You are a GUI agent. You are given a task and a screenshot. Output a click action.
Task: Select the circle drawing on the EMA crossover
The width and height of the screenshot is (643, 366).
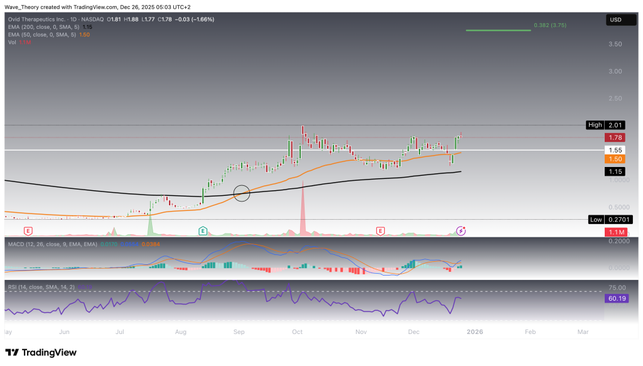[242, 193]
